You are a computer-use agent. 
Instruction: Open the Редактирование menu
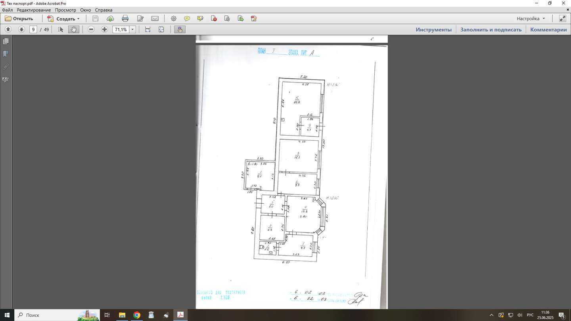pyautogui.click(x=34, y=10)
